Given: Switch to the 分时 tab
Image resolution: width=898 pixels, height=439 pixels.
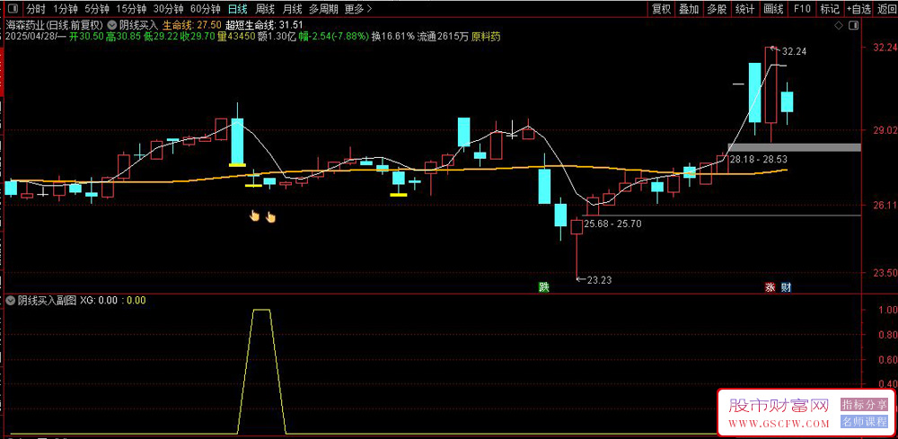Looking at the screenshot, I should tap(36, 9).
